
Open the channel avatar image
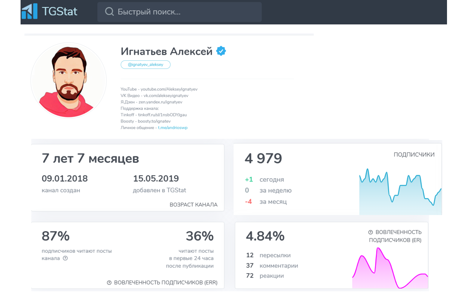pos(69,80)
